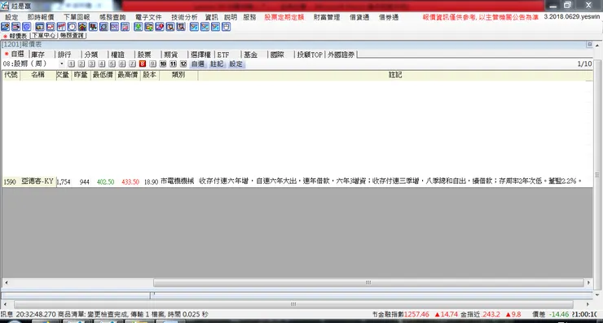Click the 1257.46 index value in status bar
Image resolution: width=603 pixels, height=323 pixels.
416,314
